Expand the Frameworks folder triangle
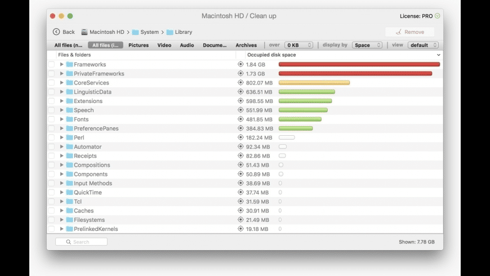This screenshot has height=276, width=490. click(x=61, y=64)
